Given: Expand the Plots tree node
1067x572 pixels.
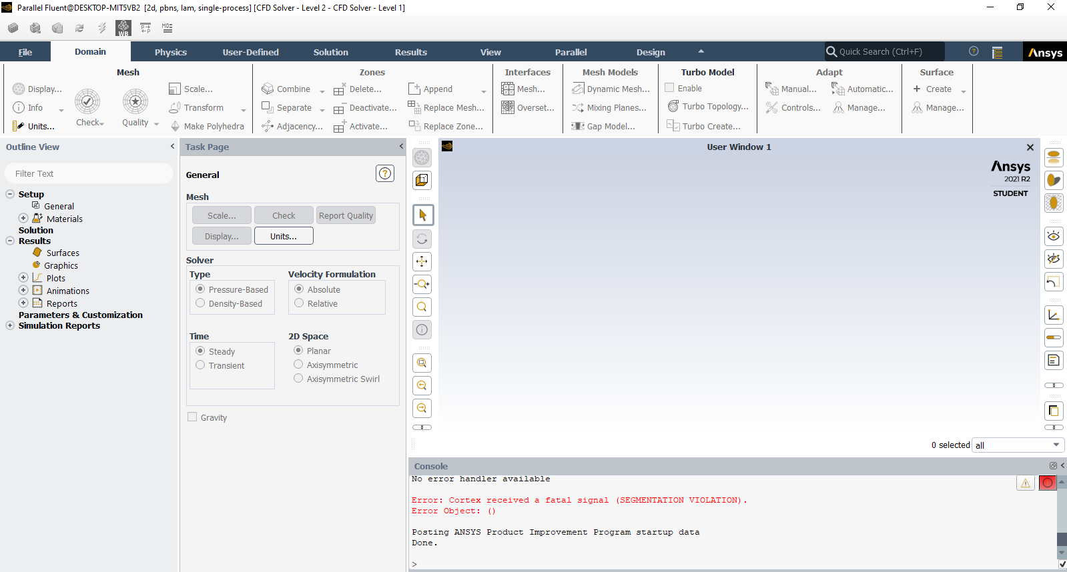Looking at the screenshot, I should coord(23,277).
